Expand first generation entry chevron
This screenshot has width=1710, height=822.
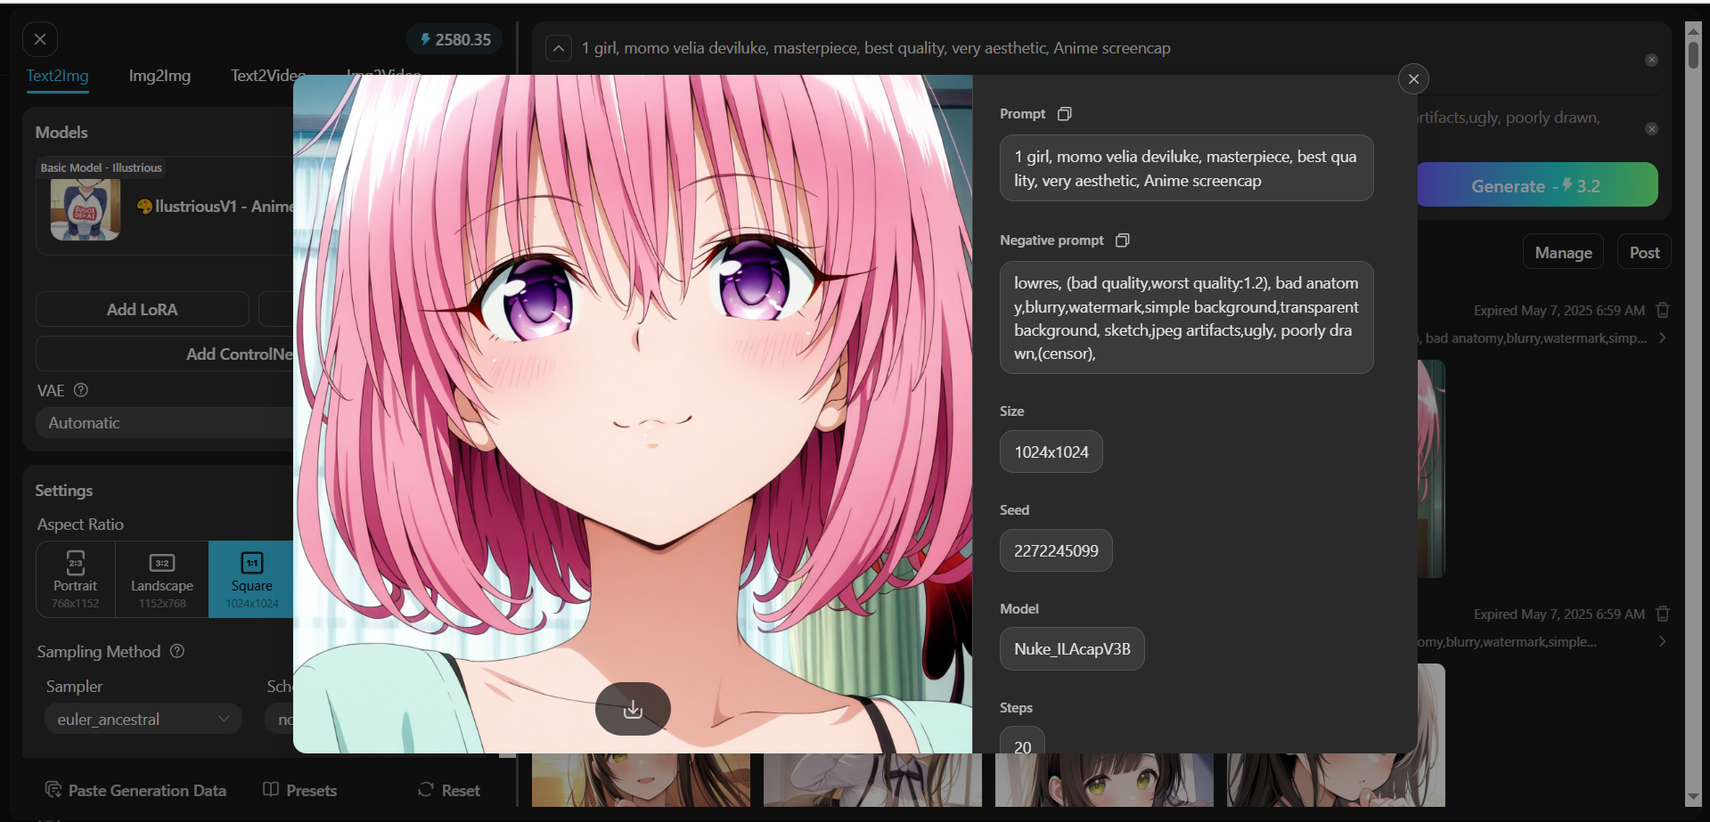tap(1662, 338)
